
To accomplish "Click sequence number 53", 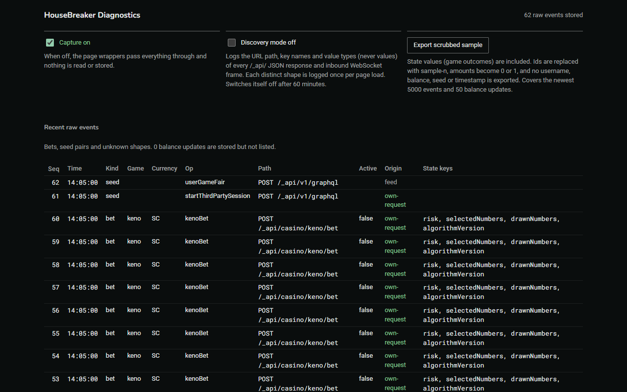I will tap(55, 379).
